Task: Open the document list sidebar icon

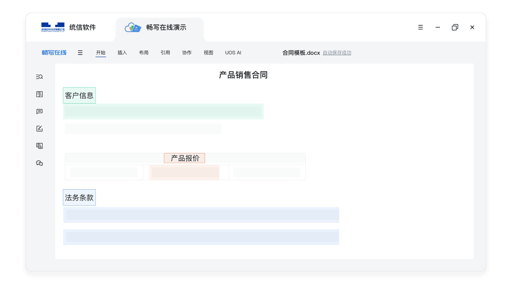Action: point(39,146)
